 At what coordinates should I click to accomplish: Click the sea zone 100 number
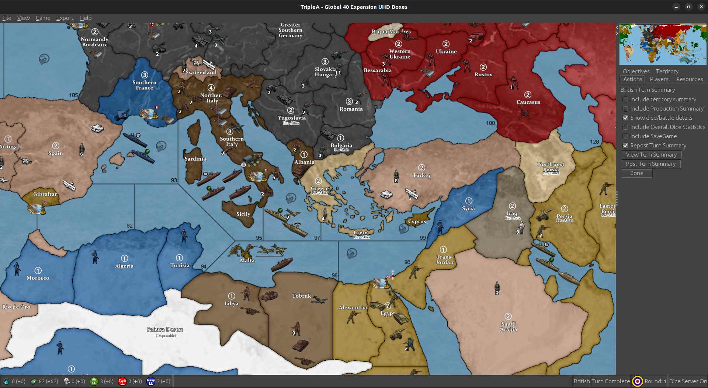pos(490,123)
